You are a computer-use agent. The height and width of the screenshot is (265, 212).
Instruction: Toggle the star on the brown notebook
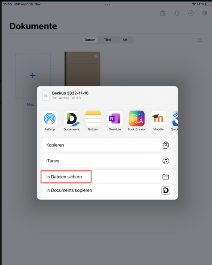click(96, 57)
